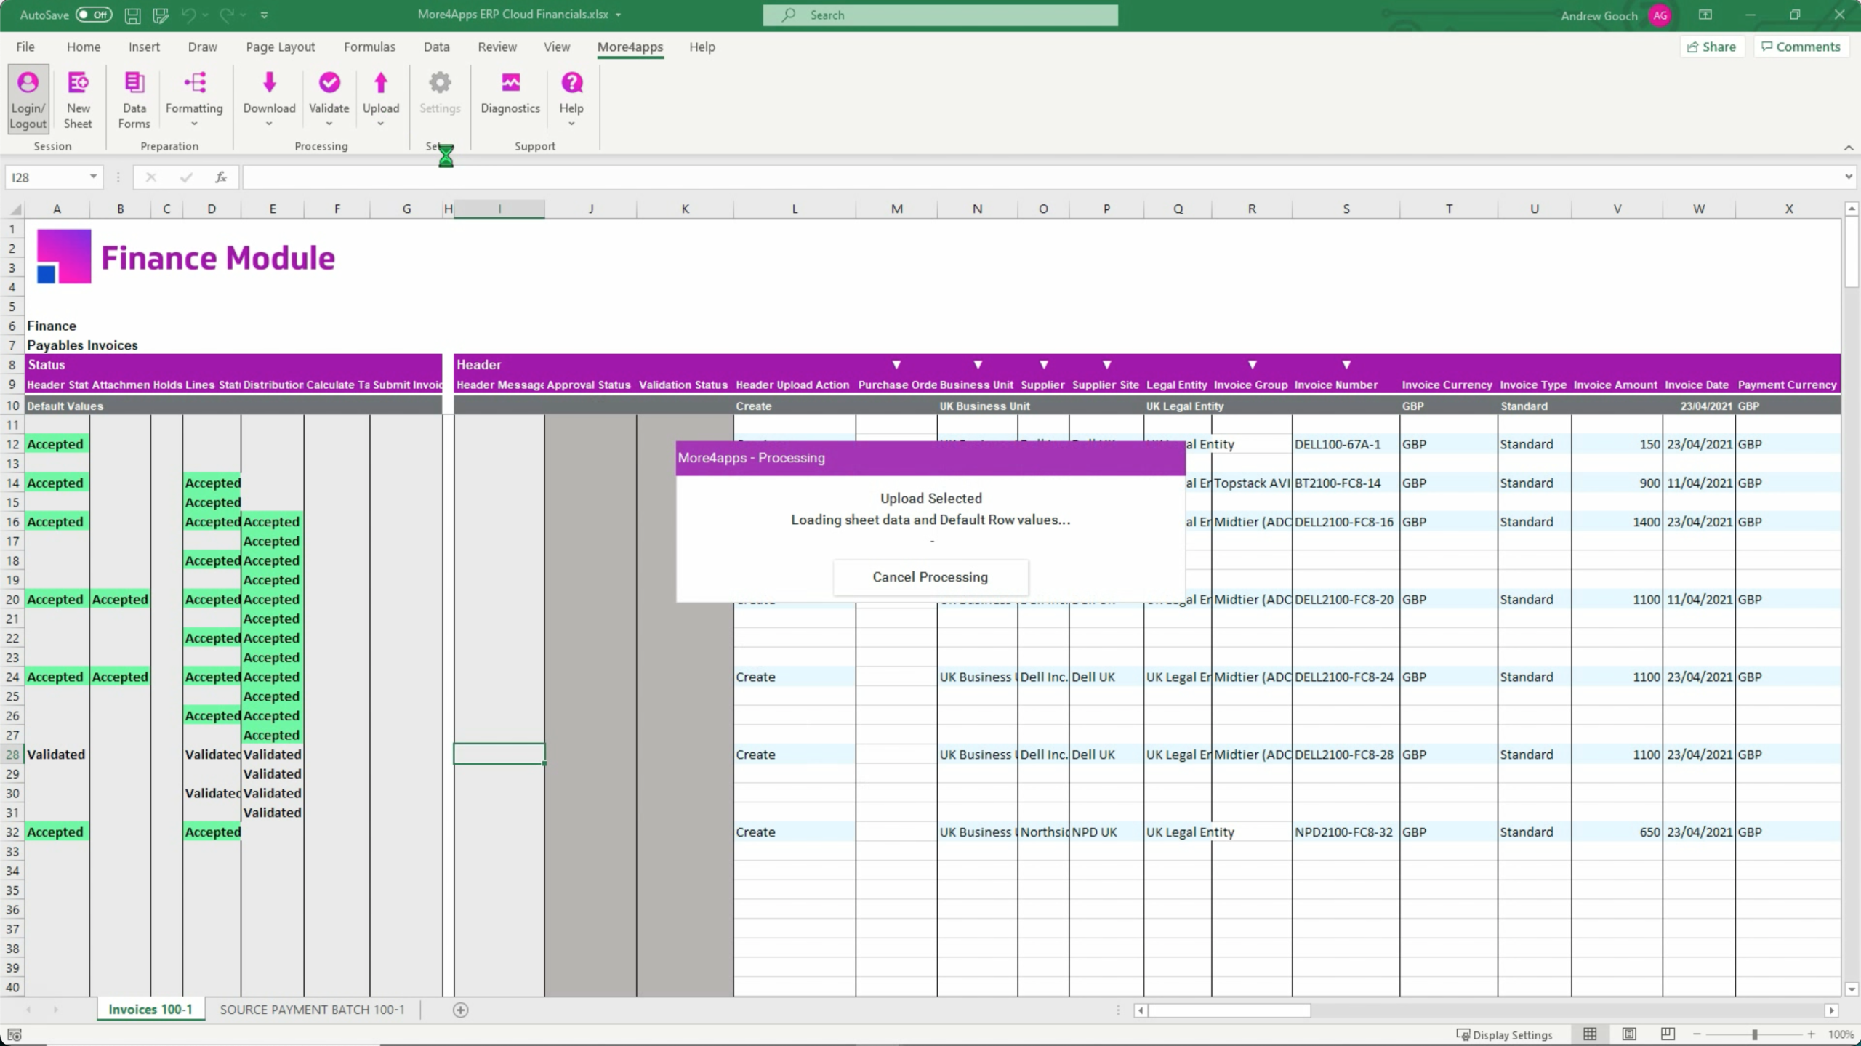Collapse the ribbon with the chevron

tap(1849, 148)
